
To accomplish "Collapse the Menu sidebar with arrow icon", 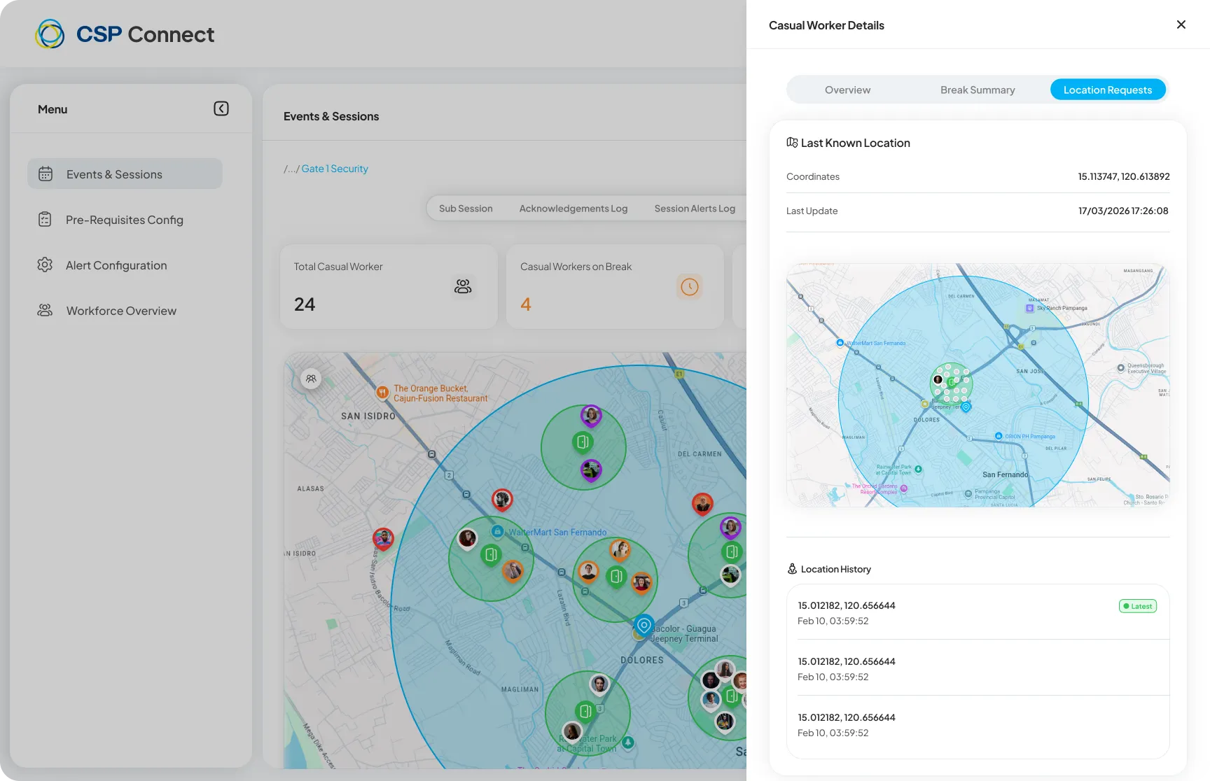I will 221,108.
